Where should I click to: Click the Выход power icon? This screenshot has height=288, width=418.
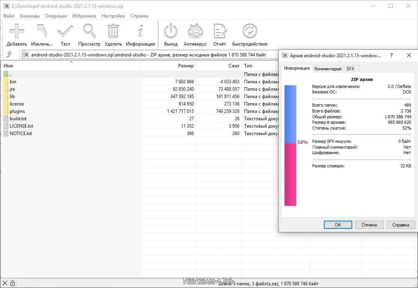170,31
